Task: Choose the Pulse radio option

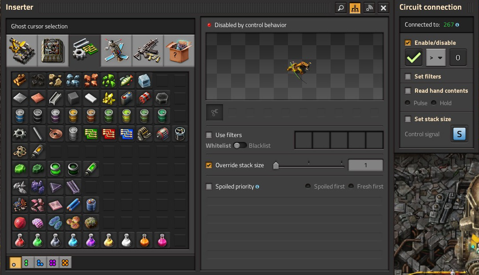Action: (407, 103)
